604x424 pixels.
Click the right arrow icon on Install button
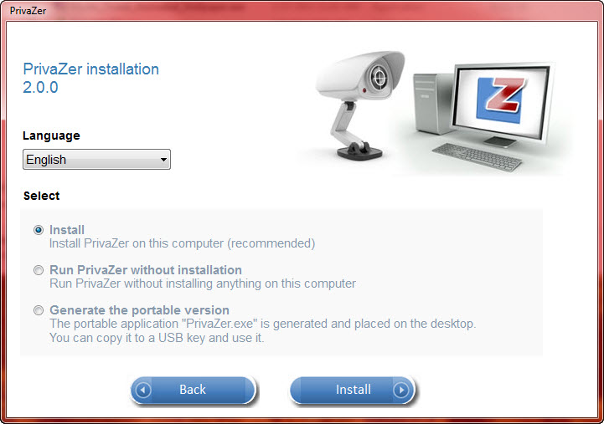(x=401, y=391)
